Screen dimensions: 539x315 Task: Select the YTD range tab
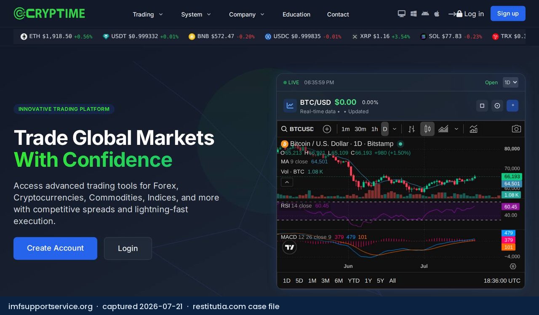[x=354, y=280]
